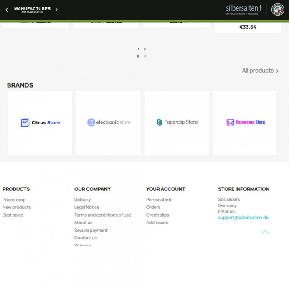Click the PRODUCTS footer heading
This screenshot has width=289, height=289.
coord(16,189)
